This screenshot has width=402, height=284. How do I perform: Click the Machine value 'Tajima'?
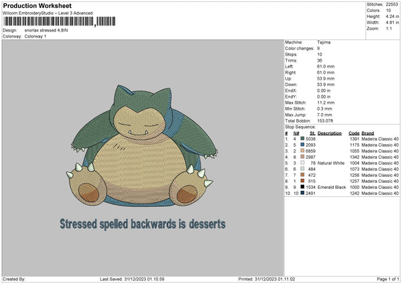(x=324, y=42)
